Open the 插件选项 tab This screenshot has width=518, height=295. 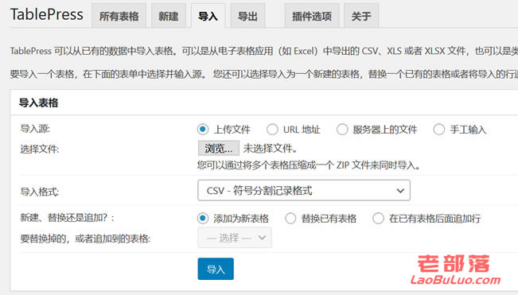coord(312,16)
